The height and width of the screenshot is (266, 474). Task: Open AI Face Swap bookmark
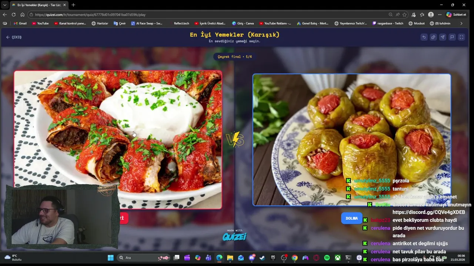(147, 23)
